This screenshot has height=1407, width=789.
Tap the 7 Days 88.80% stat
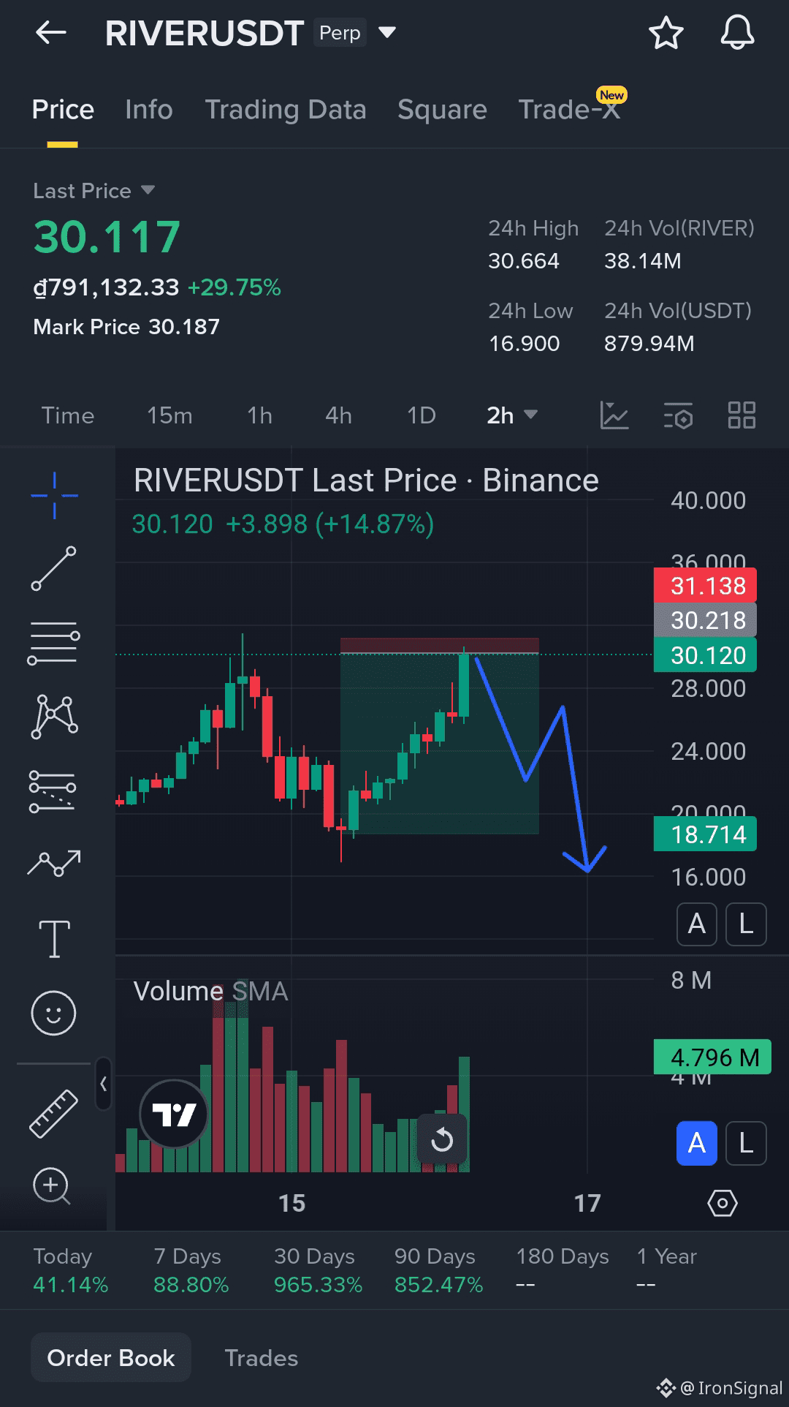(x=191, y=1270)
